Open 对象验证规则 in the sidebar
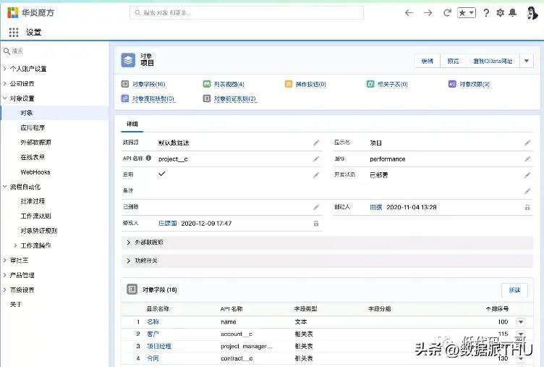The width and height of the screenshot is (544, 367). (x=39, y=230)
